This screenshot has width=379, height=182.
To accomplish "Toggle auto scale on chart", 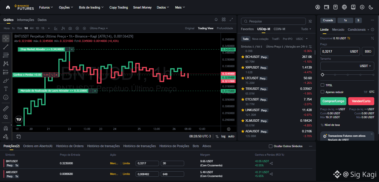I will coord(231,136).
